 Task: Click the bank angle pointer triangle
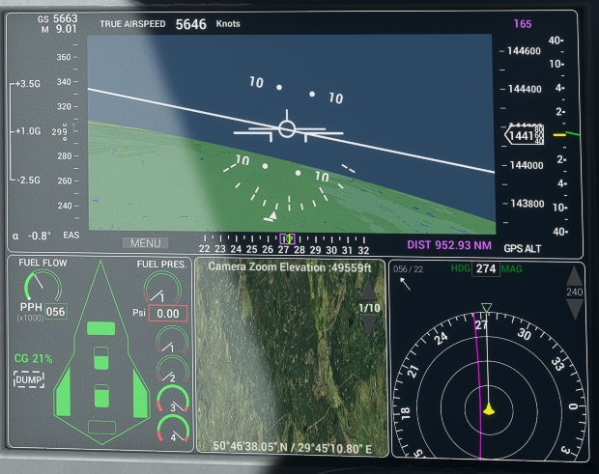point(272,216)
